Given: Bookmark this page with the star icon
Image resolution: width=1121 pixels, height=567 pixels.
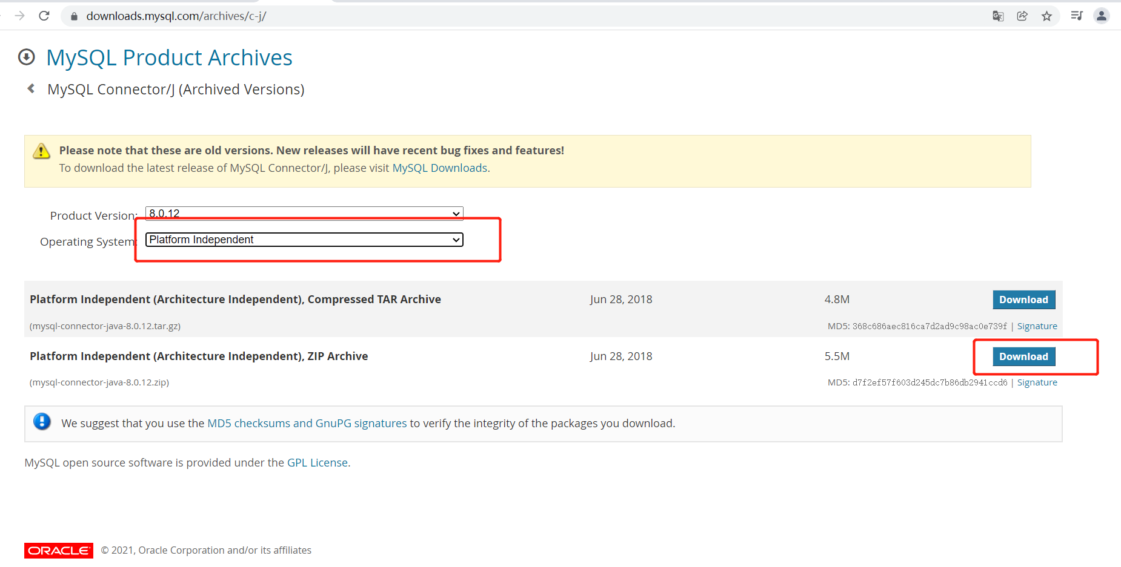Looking at the screenshot, I should pyautogui.click(x=1046, y=16).
